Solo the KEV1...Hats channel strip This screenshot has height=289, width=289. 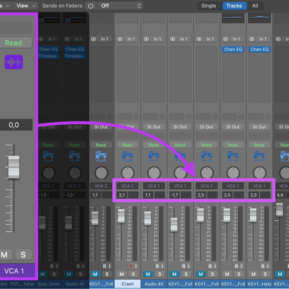pos(265,274)
